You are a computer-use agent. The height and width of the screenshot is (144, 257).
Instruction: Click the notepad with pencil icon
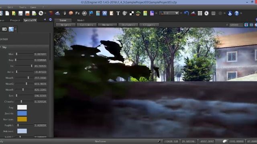tap(111, 13)
